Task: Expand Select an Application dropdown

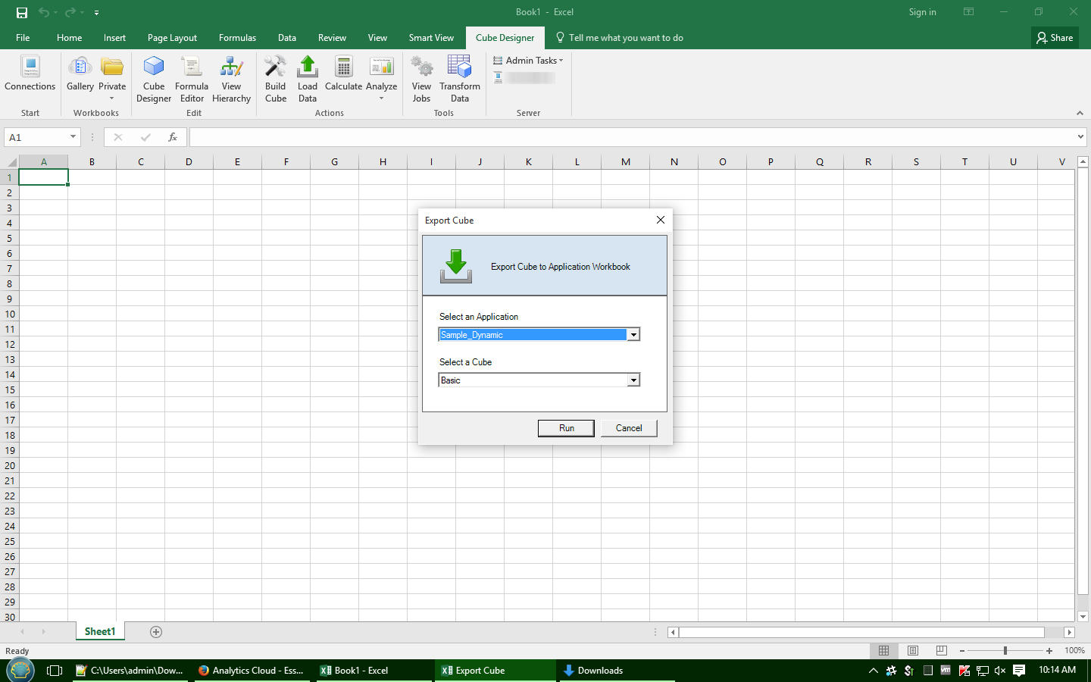Action: [x=633, y=335]
